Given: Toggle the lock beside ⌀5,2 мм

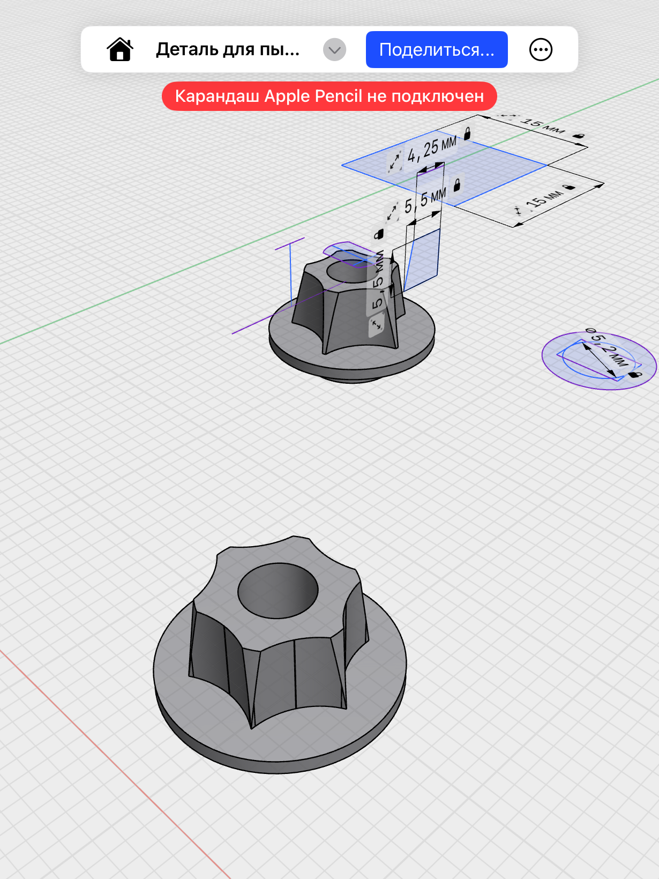Looking at the screenshot, I should click(x=634, y=374).
